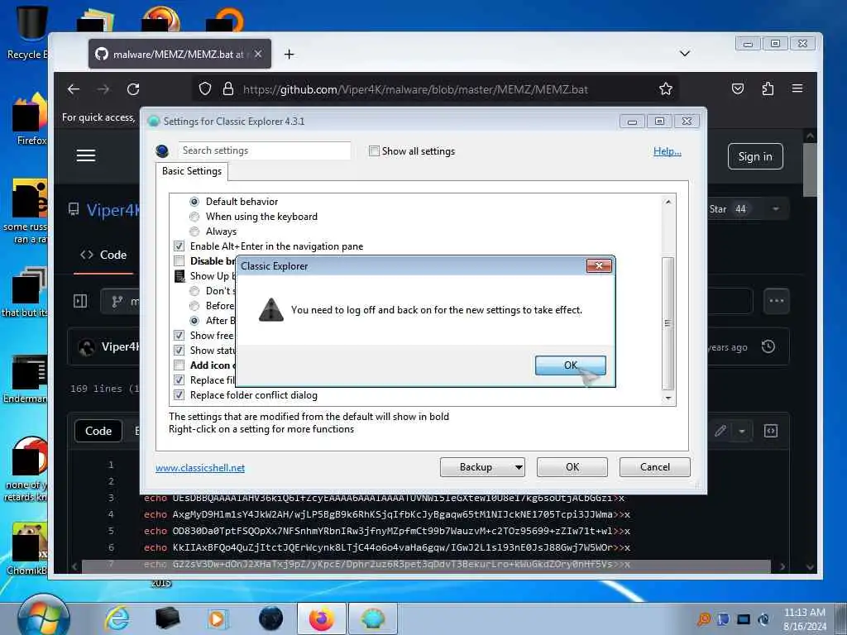Click the taskbar clock showing 11:13 AM

[x=804, y=618]
